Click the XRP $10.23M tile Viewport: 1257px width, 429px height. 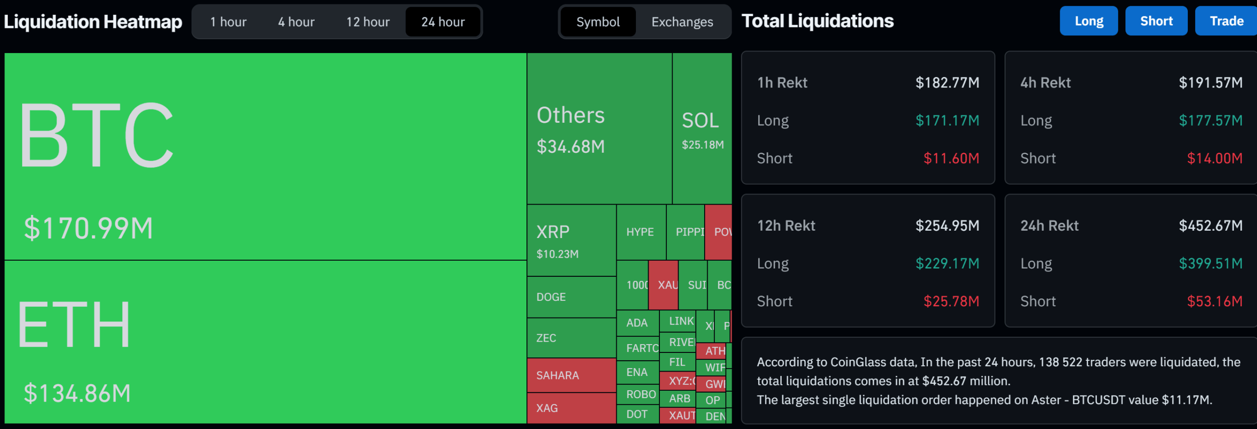(571, 241)
